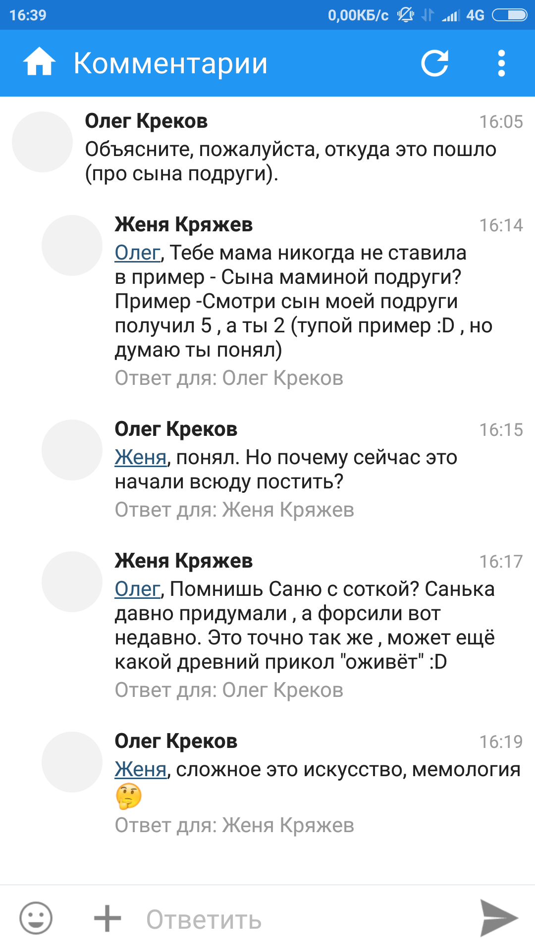Viewport: 535px width, 951px height.
Task: Open the emoji smiley picker
Action: (36, 918)
